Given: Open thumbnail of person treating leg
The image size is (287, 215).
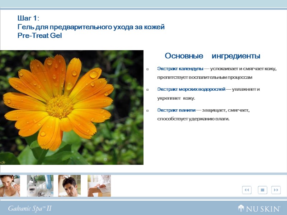Looking at the screenshot, I should click(x=99, y=186).
